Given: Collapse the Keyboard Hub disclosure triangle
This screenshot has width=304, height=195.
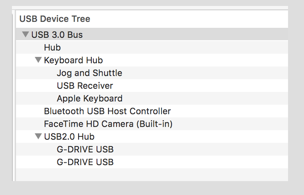Looking at the screenshot, I should [x=38, y=60].
